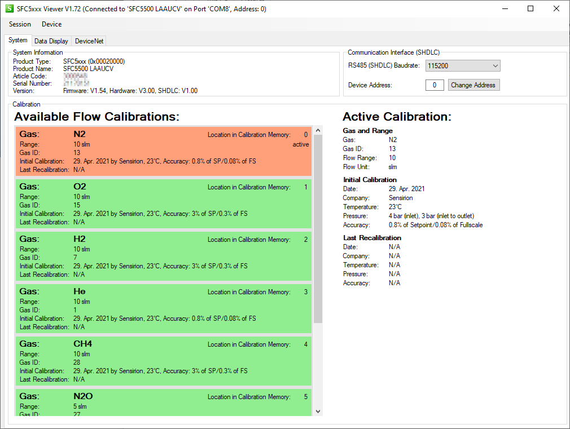This screenshot has height=429, width=570.
Task: Select the He gas calibration entry
Action: (x=164, y=308)
